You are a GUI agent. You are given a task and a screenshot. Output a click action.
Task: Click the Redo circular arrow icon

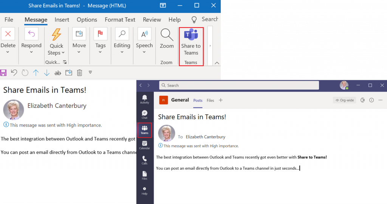[x=25, y=73]
